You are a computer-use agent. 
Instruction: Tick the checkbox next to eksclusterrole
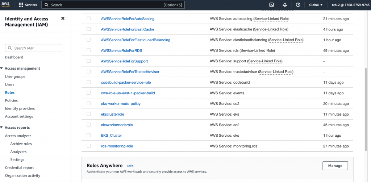point(89,114)
